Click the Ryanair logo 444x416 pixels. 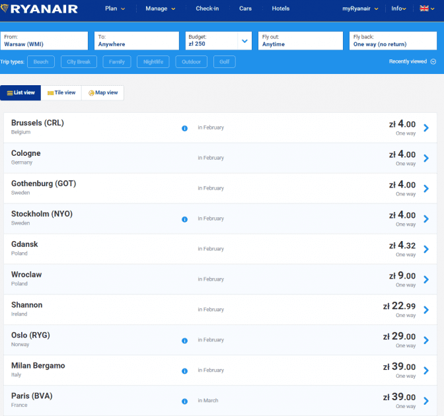point(40,9)
